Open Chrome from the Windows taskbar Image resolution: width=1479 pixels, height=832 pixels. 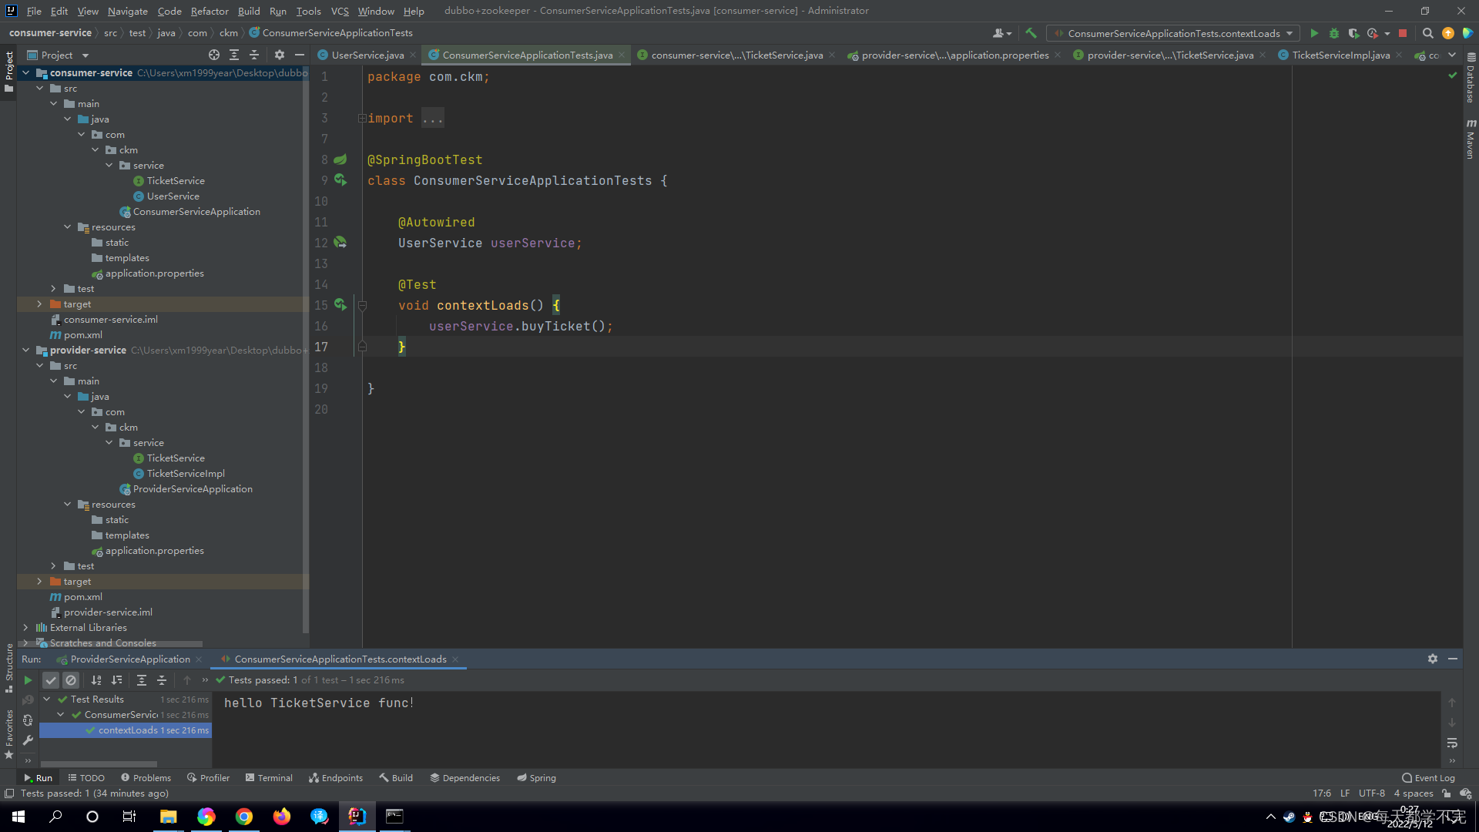tap(244, 817)
